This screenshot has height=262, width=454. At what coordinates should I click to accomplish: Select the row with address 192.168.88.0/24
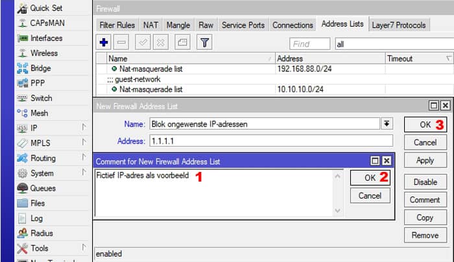point(275,69)
